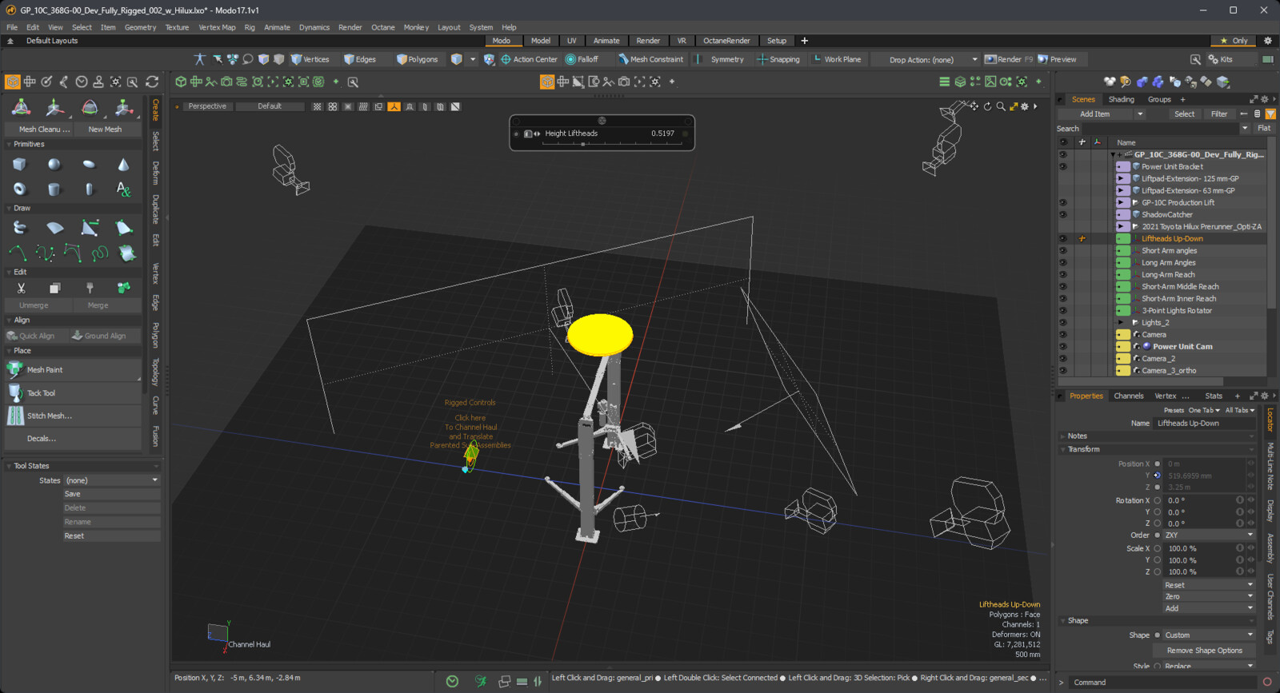Expand the GP-10C Production Lift group
The height and width of the screenshot is (693, 1280).
(x=1121, y=202)
